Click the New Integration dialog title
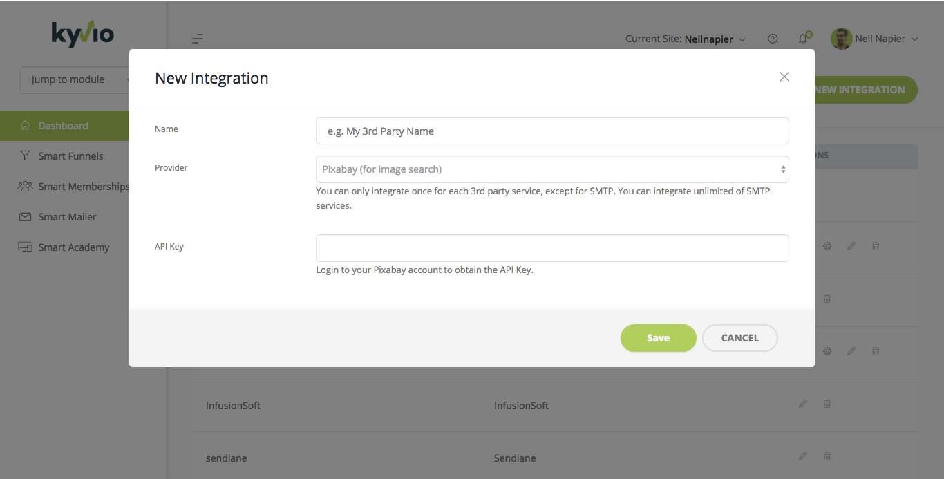The image size is (944, 479). [211, 78]
